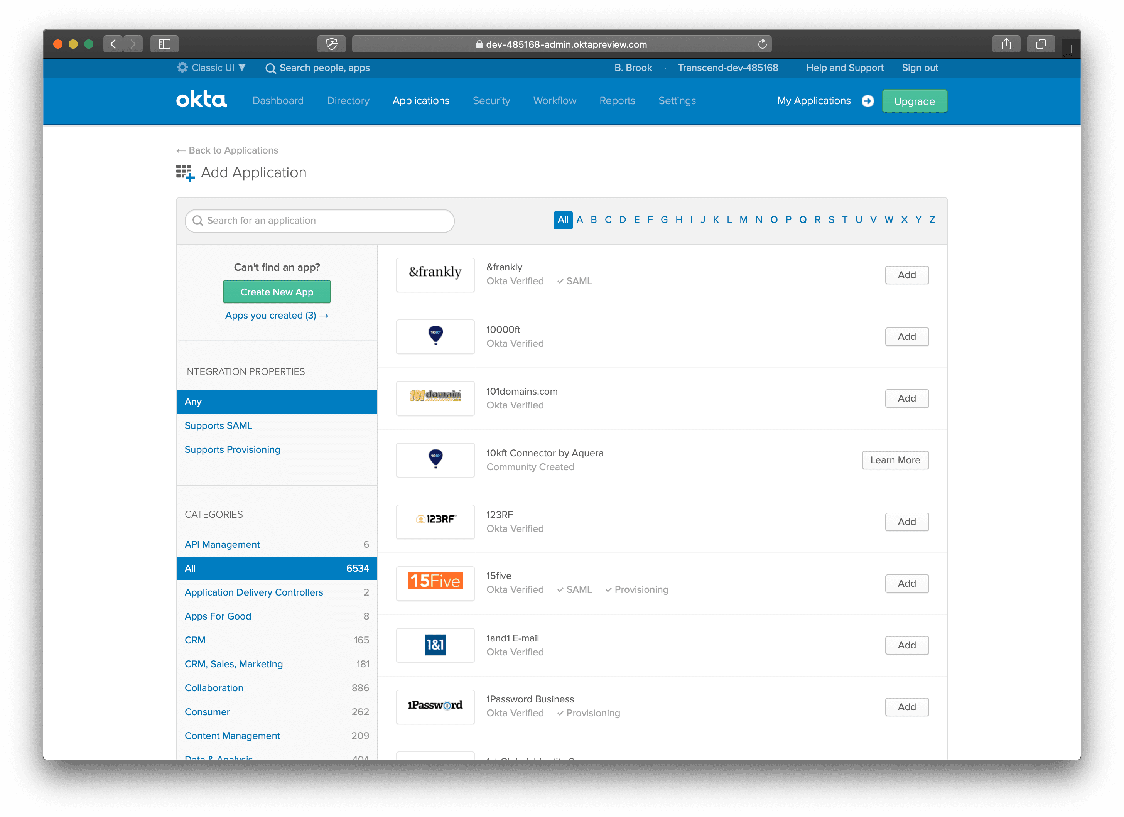Open the Security menu
1124x817 pixels.
(491, 101)
